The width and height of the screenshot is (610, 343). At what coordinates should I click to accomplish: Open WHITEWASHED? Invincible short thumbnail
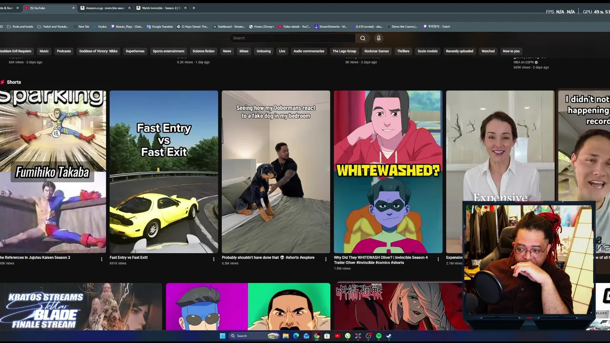click(x=388, y=171)
